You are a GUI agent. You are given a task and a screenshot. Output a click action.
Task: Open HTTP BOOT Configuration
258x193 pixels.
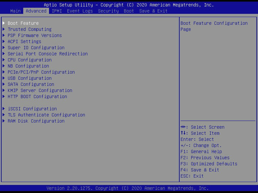[x=37, y=96]
